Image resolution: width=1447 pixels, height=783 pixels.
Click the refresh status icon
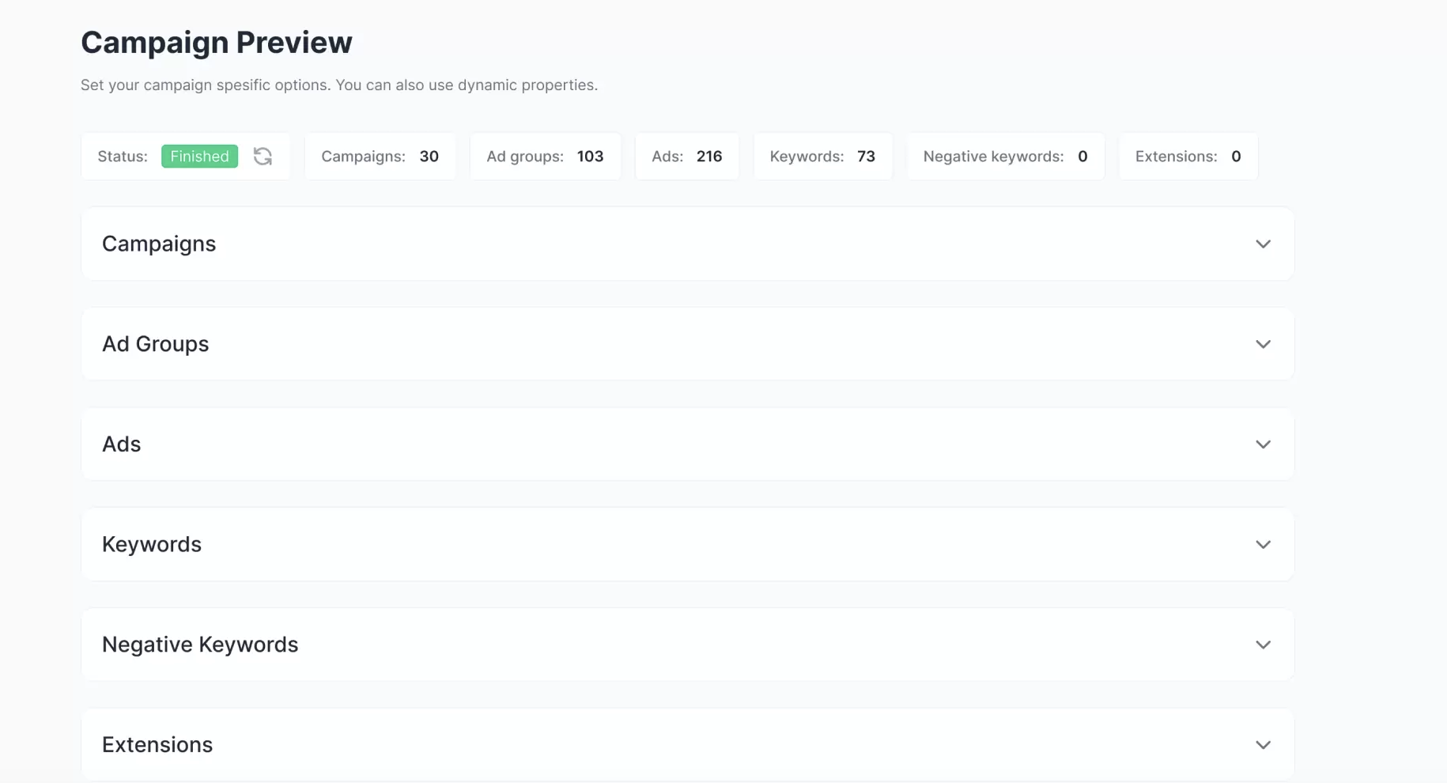pos(263,157)
